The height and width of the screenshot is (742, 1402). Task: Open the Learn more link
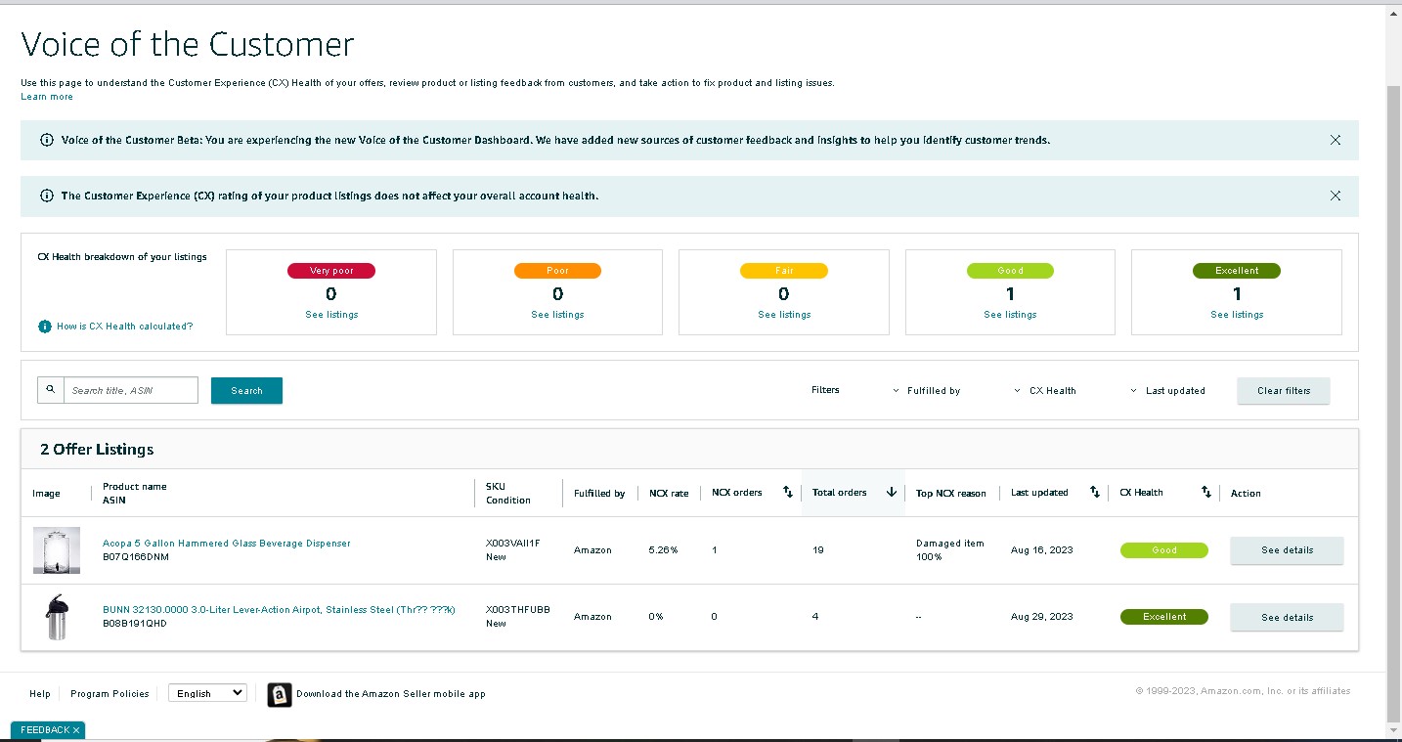click(x=47, y=97)
